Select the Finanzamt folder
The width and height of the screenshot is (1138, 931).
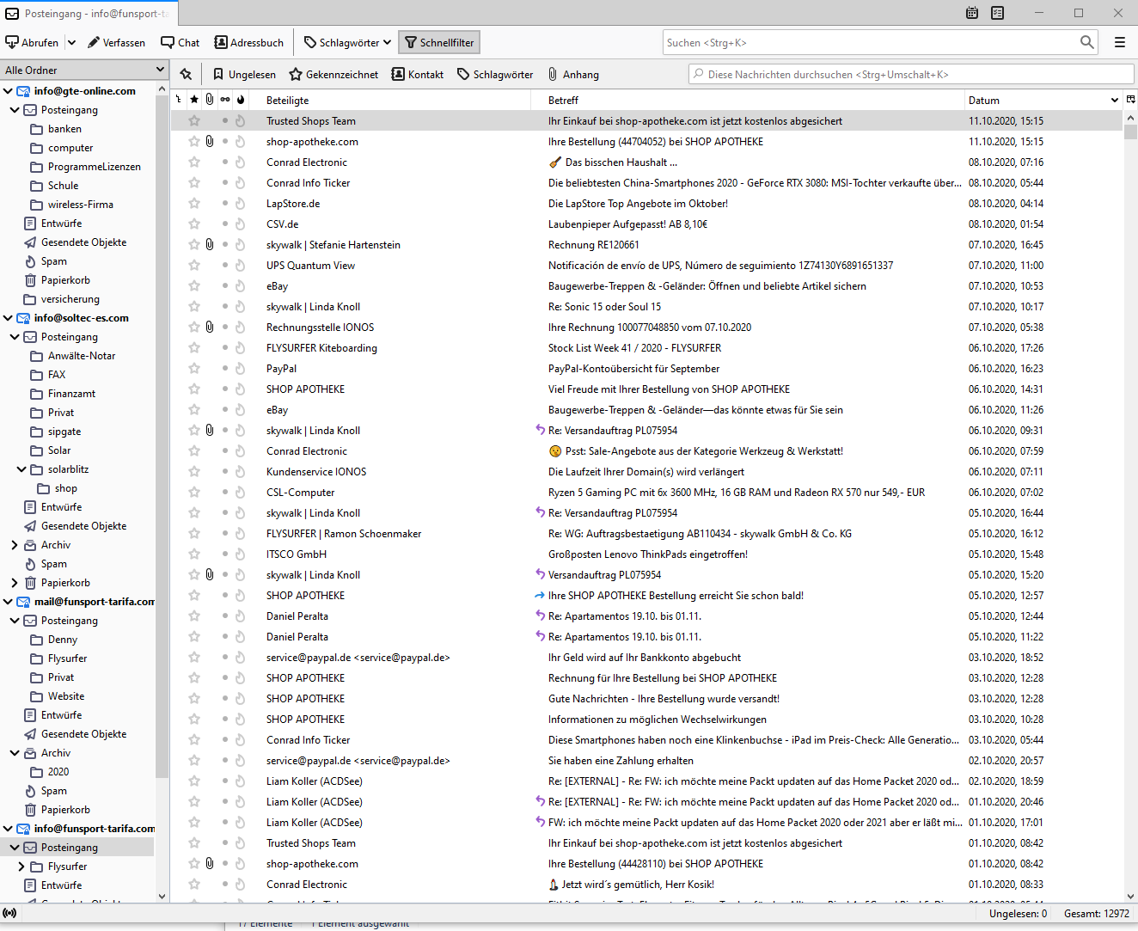71,394
